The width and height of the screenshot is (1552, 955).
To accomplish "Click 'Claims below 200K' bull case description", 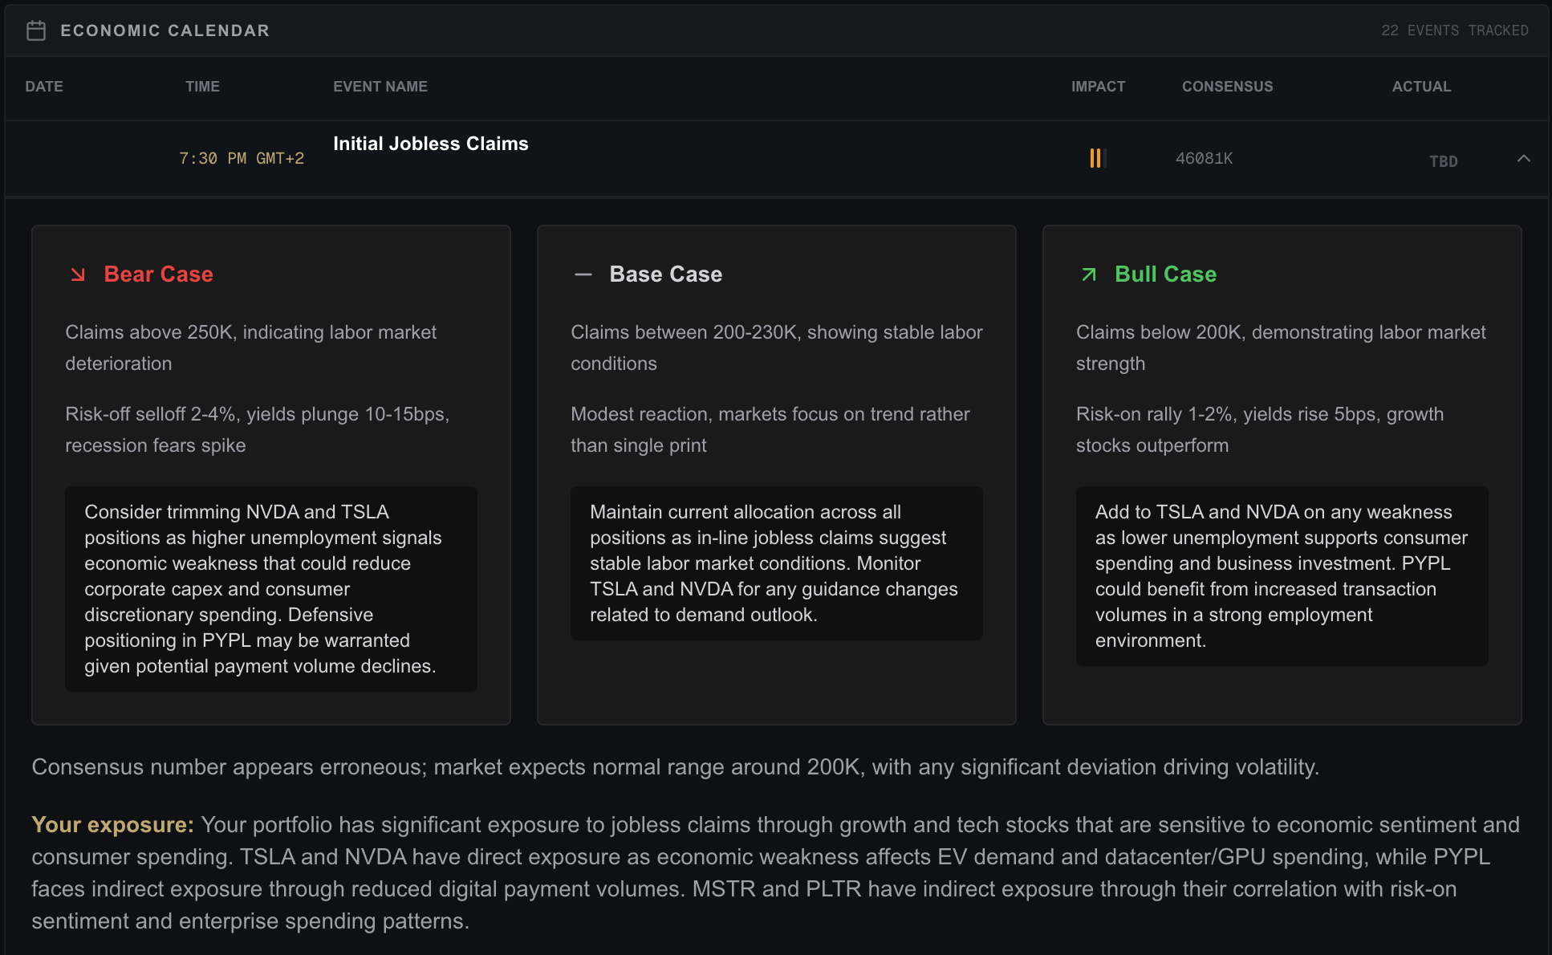I will (1281, 347).
